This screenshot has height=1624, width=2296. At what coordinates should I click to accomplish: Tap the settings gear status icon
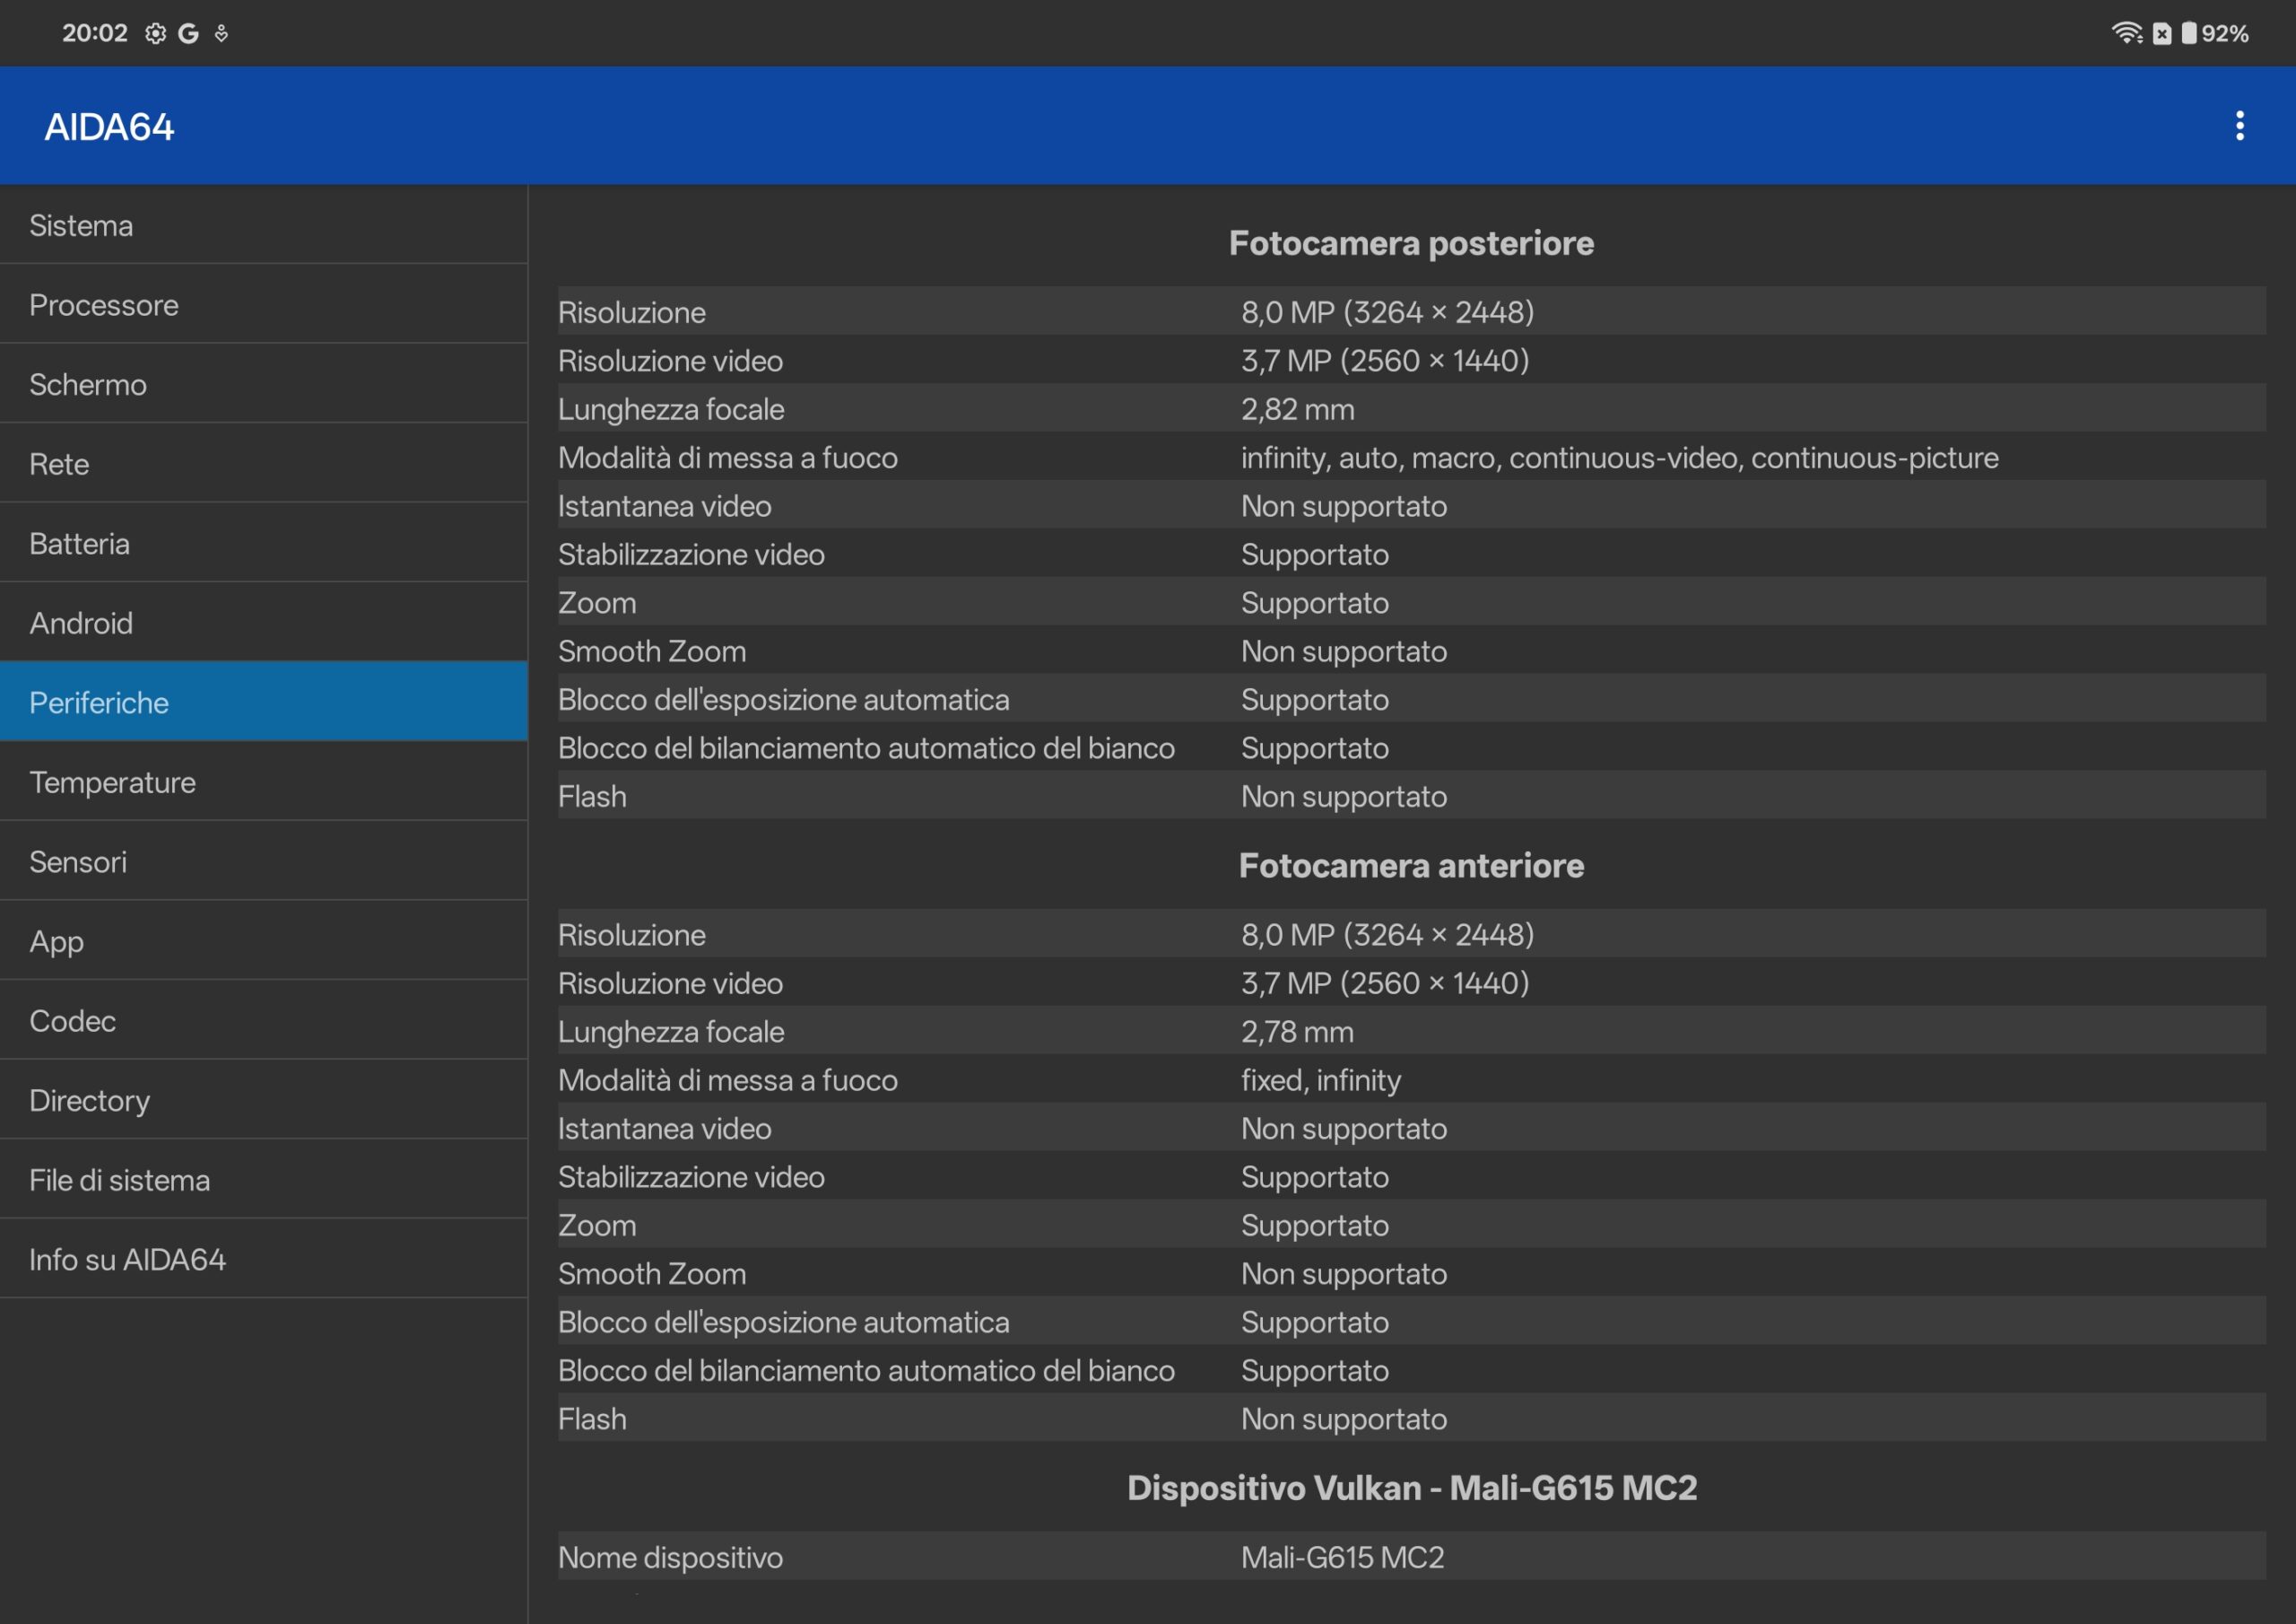[155, 33]
